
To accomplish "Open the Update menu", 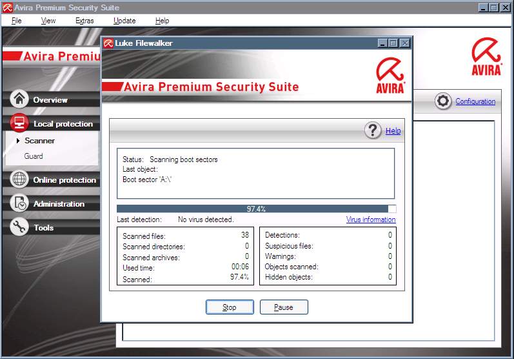I will click(124, 21).
